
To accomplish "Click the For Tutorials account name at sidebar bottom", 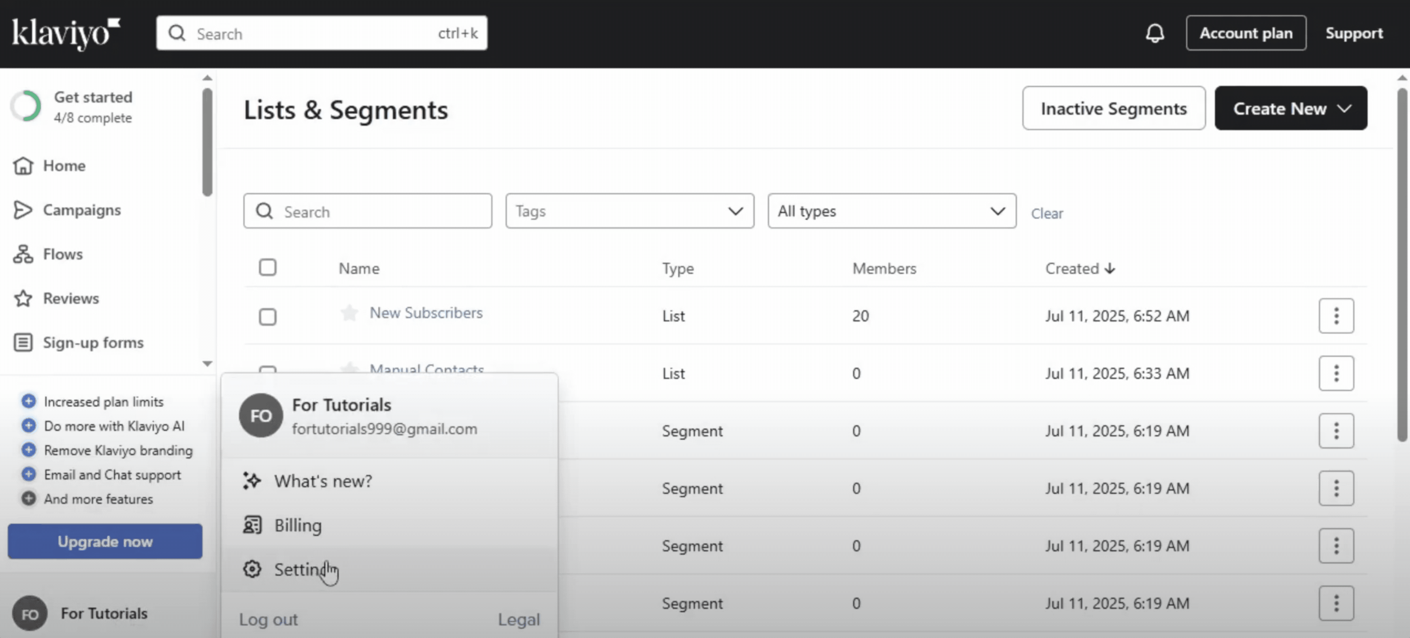I will point(104,614).
